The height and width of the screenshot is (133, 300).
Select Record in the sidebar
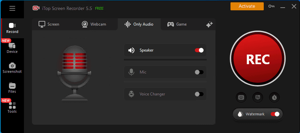[x=12, y=28]
